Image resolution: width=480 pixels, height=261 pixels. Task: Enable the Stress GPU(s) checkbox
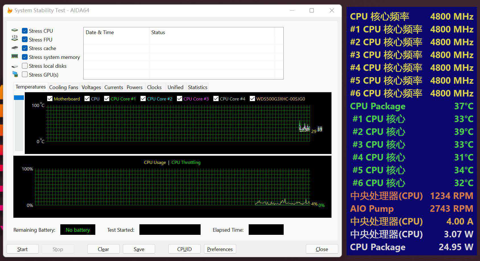tap(25, 75)
